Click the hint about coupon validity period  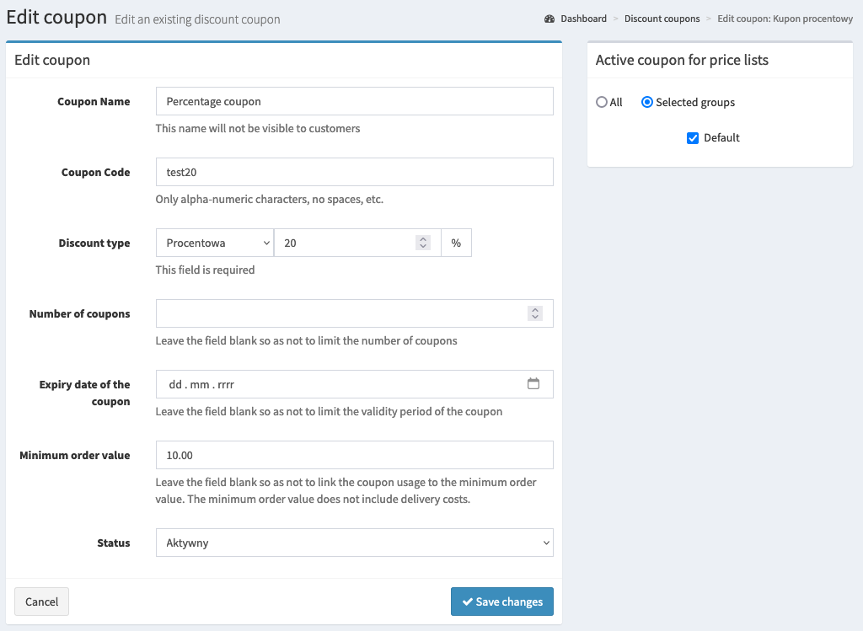click(x=329, y=411)
